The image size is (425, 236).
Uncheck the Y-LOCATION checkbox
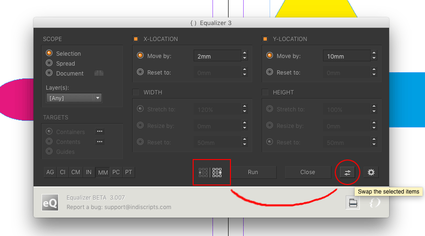click(x=265, y=39)
